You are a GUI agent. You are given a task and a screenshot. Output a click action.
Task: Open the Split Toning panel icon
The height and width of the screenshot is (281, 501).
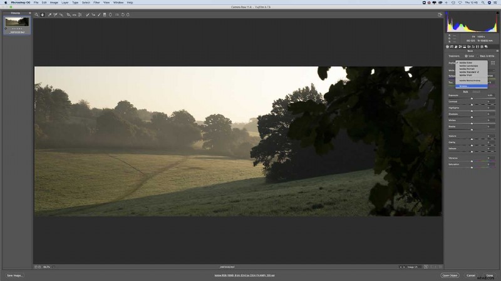[465, 47]
